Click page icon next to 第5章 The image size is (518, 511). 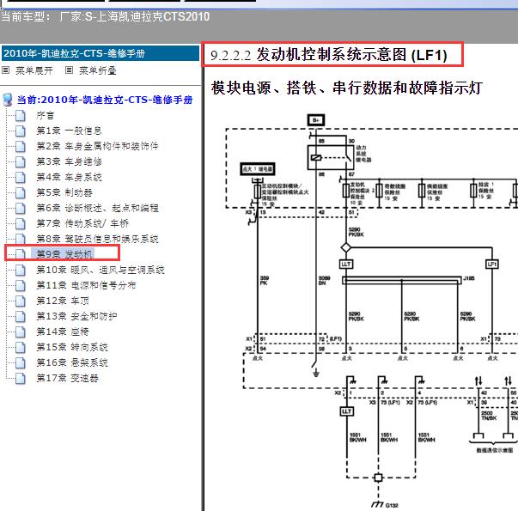click(x=21, y=193)
